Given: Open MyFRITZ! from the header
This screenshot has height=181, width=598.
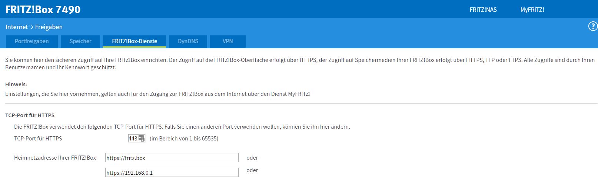Looking at the screenshot, I should [532, 10].
